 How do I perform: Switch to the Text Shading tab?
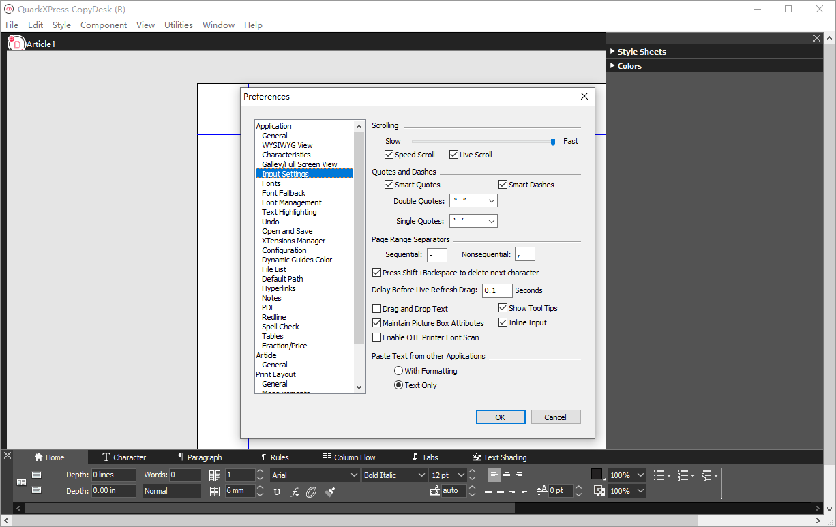(x=499, y=457)
